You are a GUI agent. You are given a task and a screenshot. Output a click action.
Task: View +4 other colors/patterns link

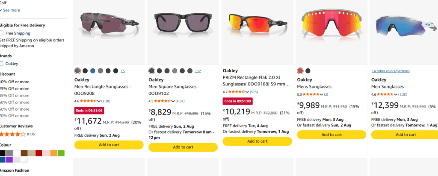(391, 71)
